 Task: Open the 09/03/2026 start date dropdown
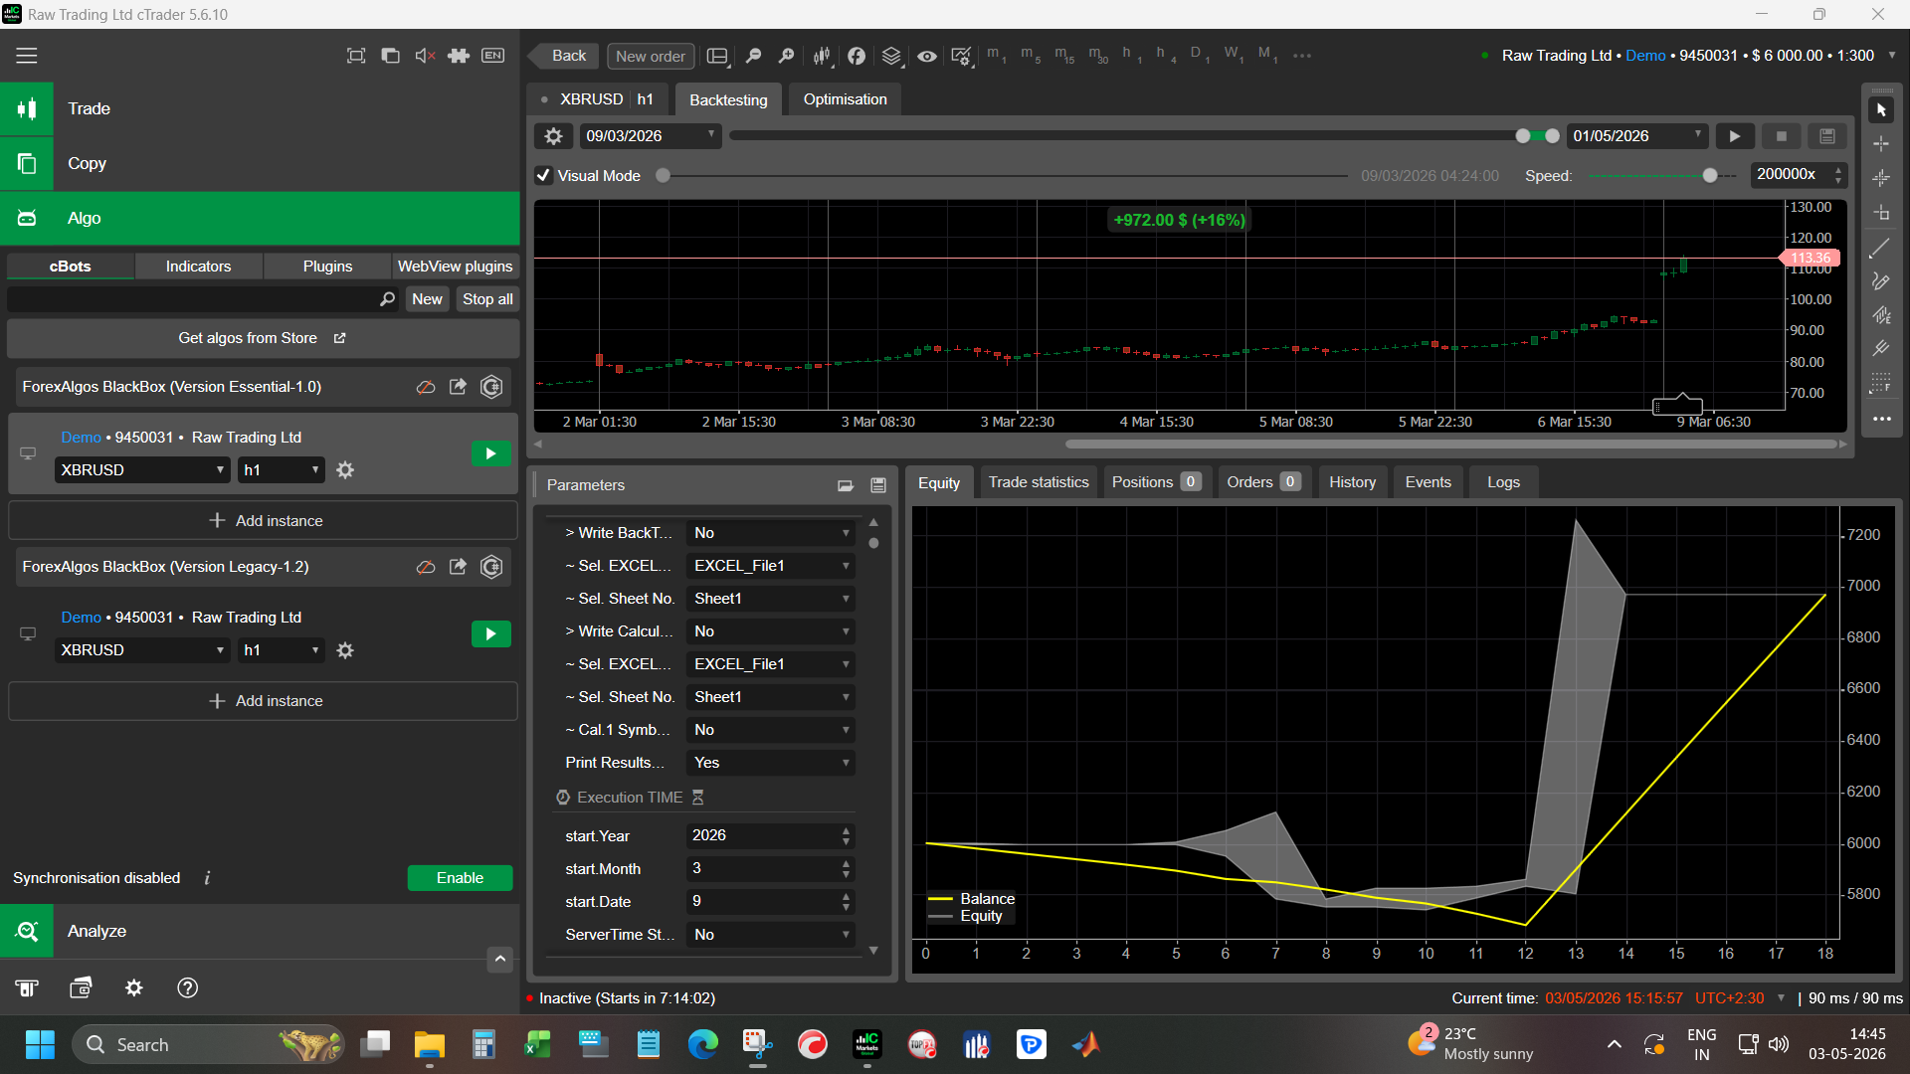[x=650, y=136]
